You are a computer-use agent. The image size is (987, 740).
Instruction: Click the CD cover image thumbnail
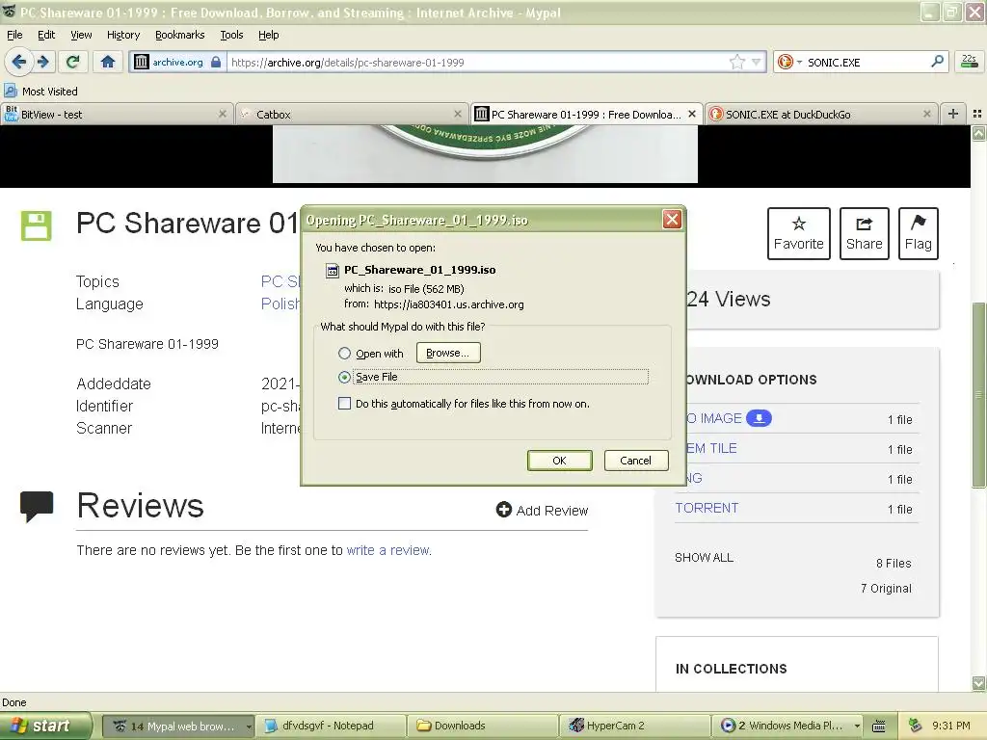tap(485, 154)
